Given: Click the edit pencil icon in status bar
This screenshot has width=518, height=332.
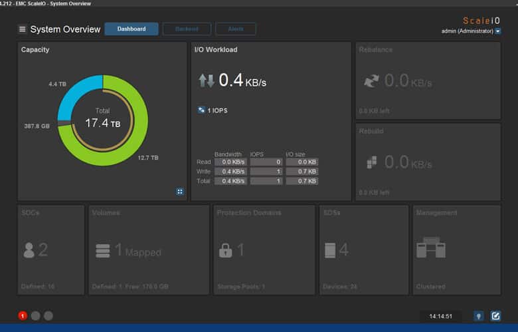Looking at the screenshot, I should [x=495, y=316].
